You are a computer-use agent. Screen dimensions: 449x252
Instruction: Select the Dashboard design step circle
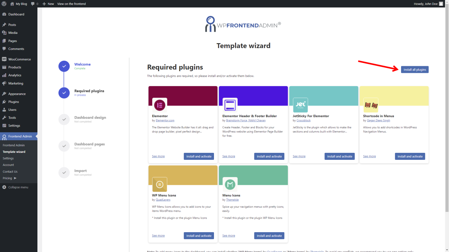click(x=64, y=119)
